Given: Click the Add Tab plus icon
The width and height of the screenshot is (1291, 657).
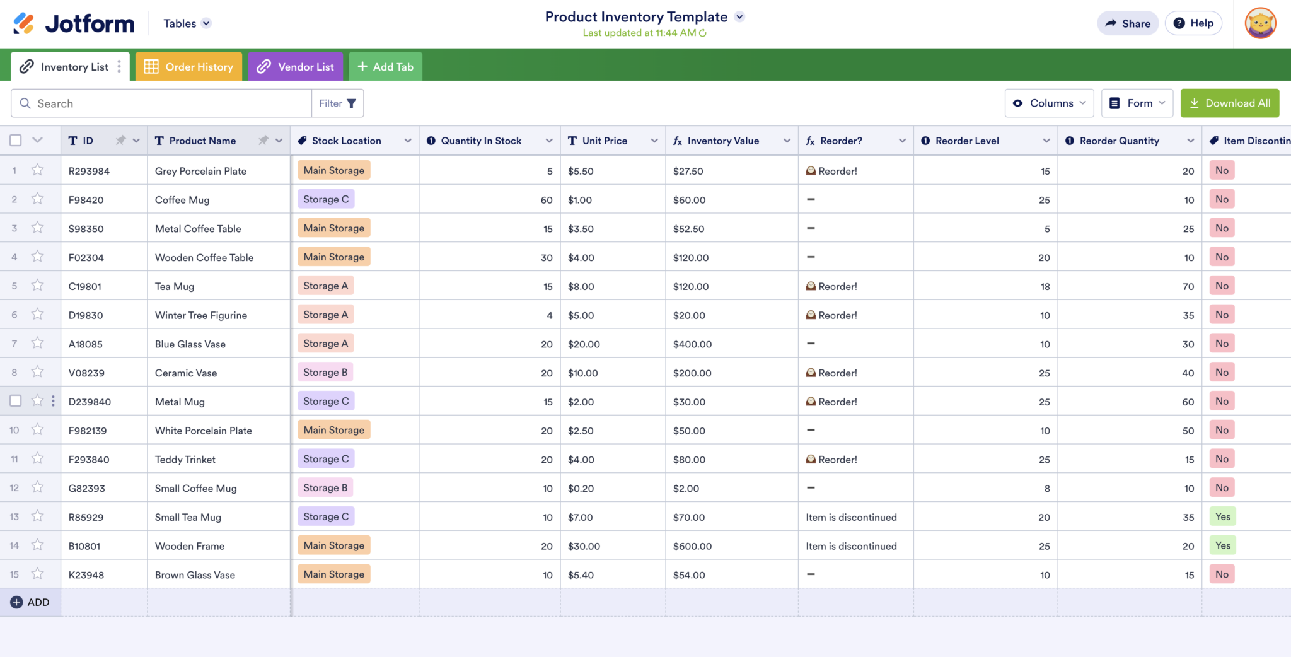Looking at the screenshot, I should (362, 66).
